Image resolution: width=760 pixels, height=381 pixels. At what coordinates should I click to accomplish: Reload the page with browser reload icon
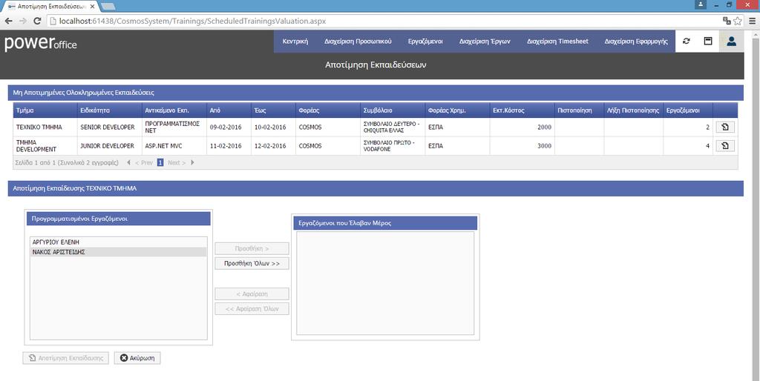(37, 21)
